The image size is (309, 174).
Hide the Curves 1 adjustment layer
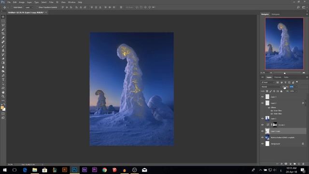(x=262, y=125)
